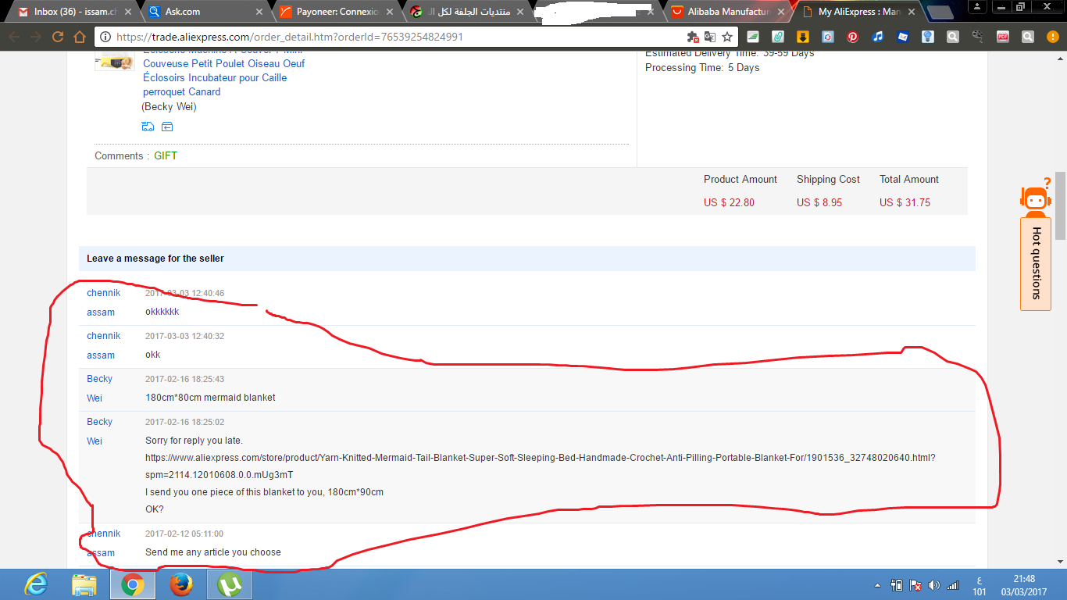This screenshot has height=600, width=1067.
Task: Open the orange download arrow extension
Action: 802,37
